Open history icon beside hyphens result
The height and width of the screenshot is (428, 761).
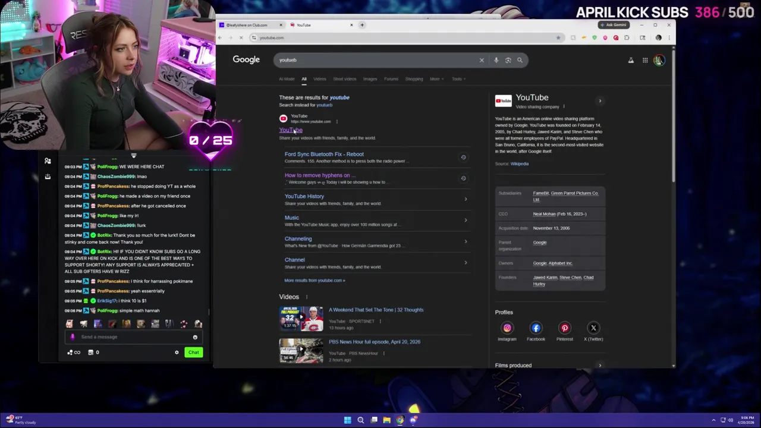point(464,178)
